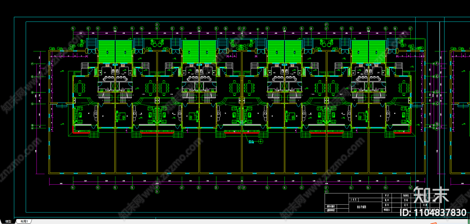This screenshot has height=224, width=470.
Task: Select axis bubble F on the right side
Action: tap(437, 63)
